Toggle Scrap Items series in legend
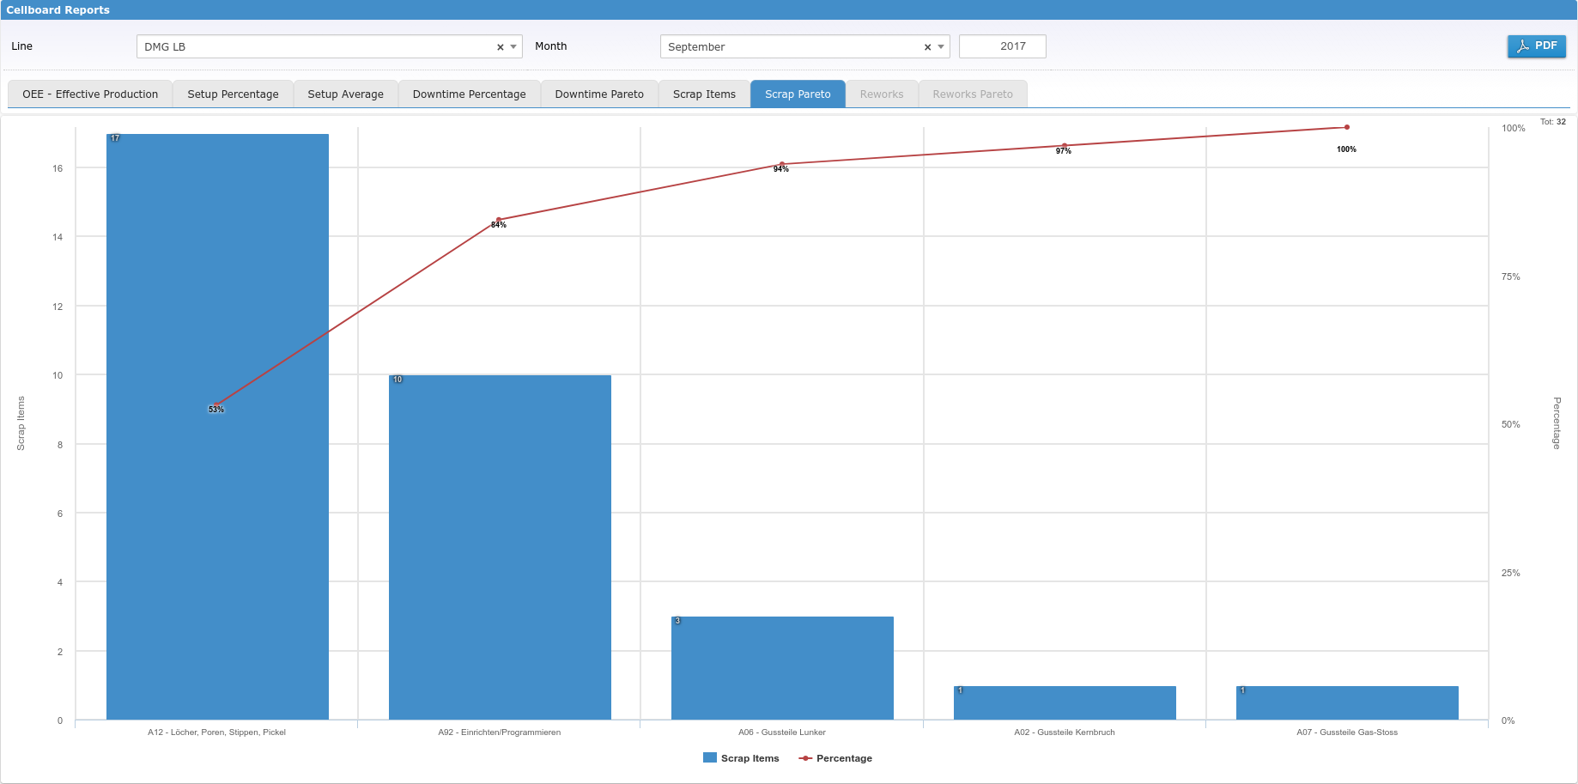Image resolution: width=1578 pixels, height=784 pixels. pyautogui.click(x=750, y=758)
